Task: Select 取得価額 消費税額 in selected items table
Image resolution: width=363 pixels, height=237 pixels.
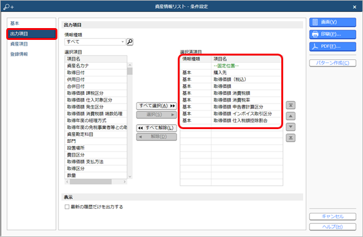Action: (x=231, y=93)
